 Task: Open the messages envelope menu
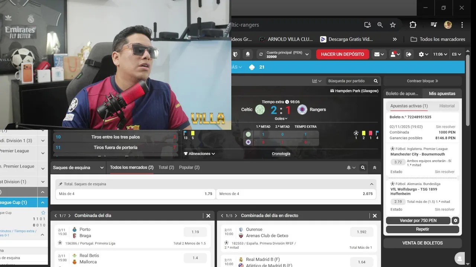pyautogui.click(x=379, y=54)
